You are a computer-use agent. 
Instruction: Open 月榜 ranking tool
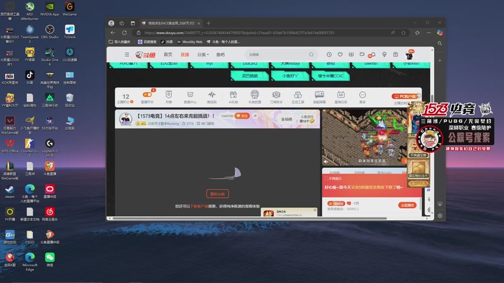169,97
